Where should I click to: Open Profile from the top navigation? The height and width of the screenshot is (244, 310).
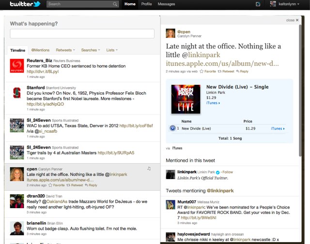click(x=146, y=4)
